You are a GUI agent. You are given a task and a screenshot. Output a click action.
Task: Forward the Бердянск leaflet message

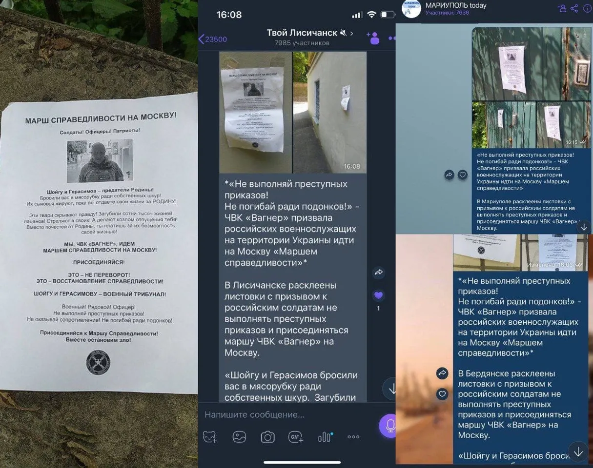(x=442, y=373)
